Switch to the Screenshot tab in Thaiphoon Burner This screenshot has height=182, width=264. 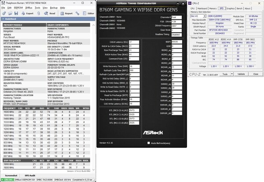coord(11,175)
